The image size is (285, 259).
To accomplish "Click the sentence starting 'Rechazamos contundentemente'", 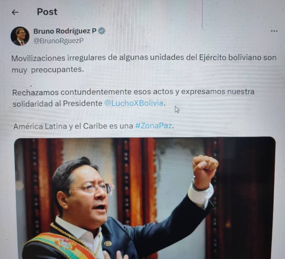I will [133, 92].
